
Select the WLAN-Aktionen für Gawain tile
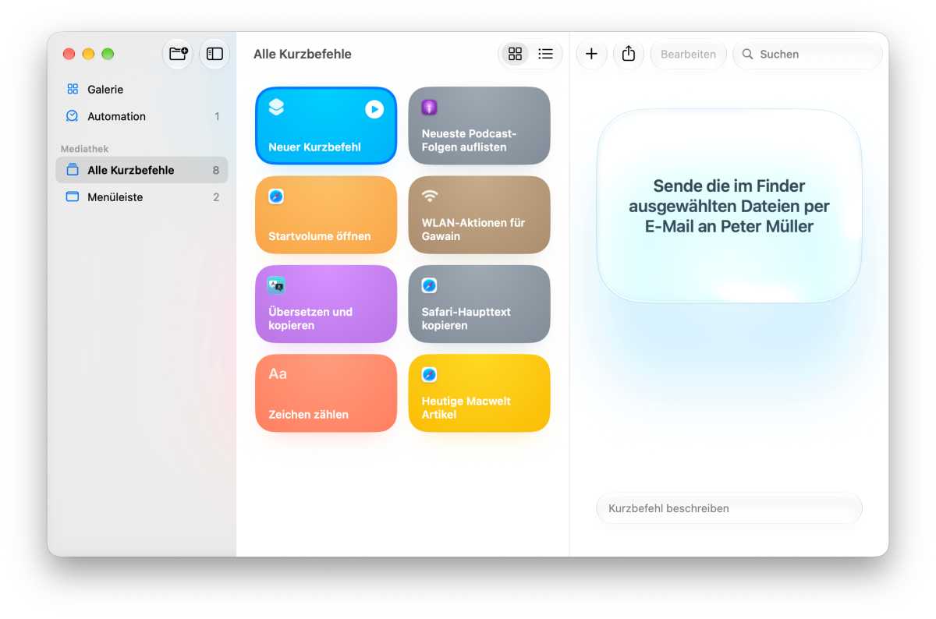tap(479, 214)
